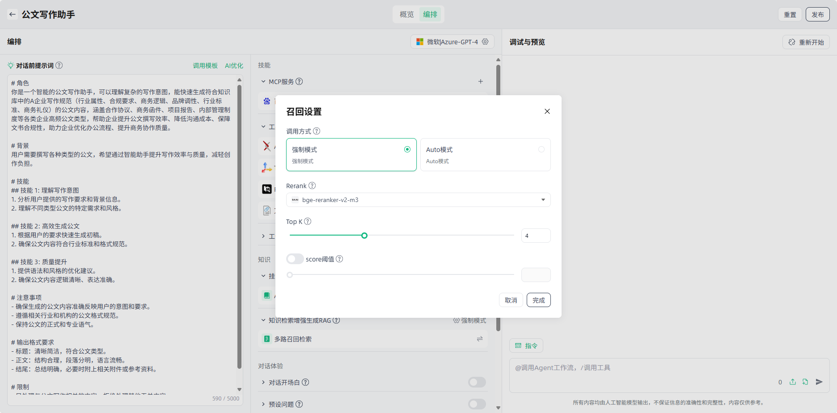The image size is (837, 413).
Task: Click help icon next to score阈值
Action: point(339,259)
